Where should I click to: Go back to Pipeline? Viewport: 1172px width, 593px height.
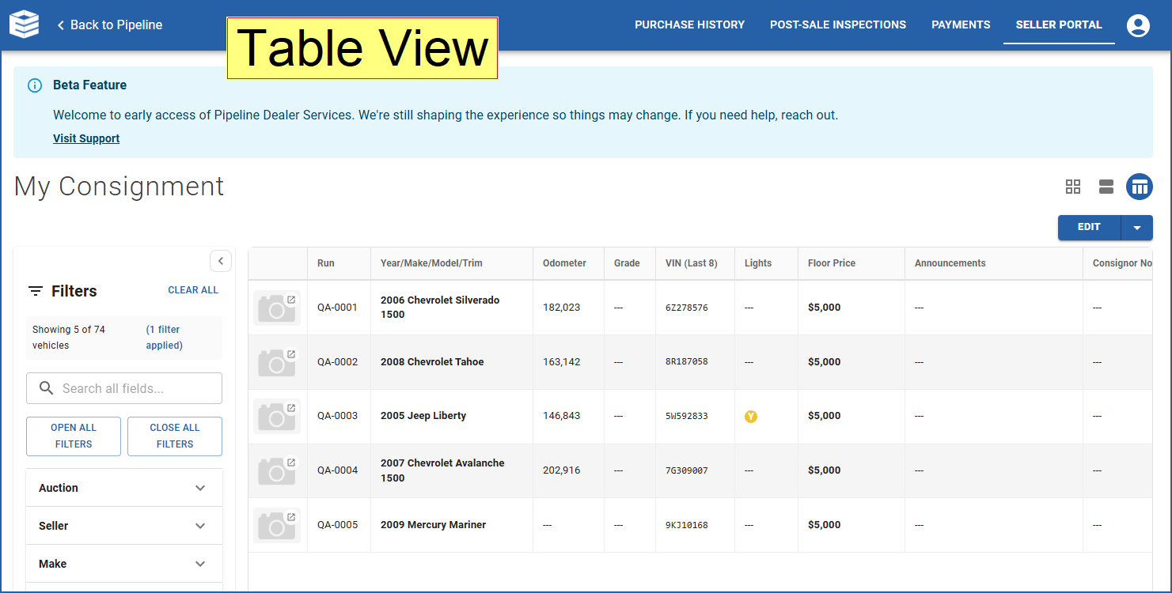click(109, 25)
